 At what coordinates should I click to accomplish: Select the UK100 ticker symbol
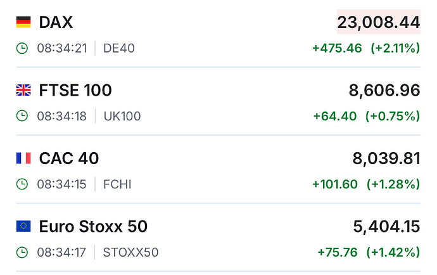tap(122, 116)
